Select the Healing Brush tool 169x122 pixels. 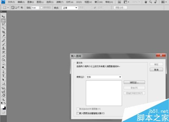pyautogui.click(x=3, y=40)
